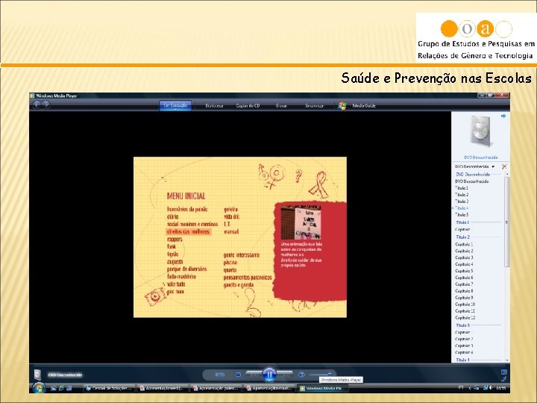Image resolution: width=537 pixels, height=403 pixels.
Task: Click the blue arrow atop playlist pane
Action: point(503,116)
